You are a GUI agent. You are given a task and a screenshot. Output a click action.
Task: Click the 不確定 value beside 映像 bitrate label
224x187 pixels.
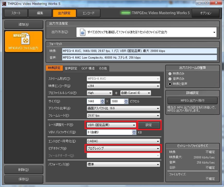click(210, 152)
